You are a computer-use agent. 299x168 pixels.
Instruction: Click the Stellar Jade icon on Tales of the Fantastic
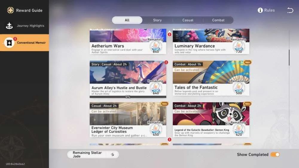[239, 88]
